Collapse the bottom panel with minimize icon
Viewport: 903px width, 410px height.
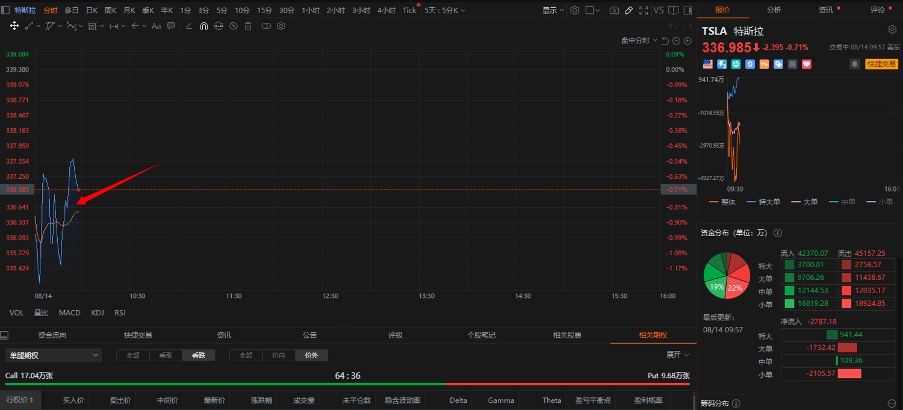coord(5,335)
